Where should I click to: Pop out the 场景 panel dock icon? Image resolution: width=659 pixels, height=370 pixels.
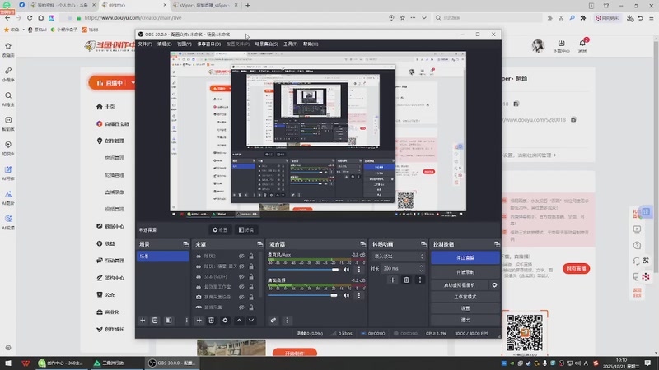186,244
